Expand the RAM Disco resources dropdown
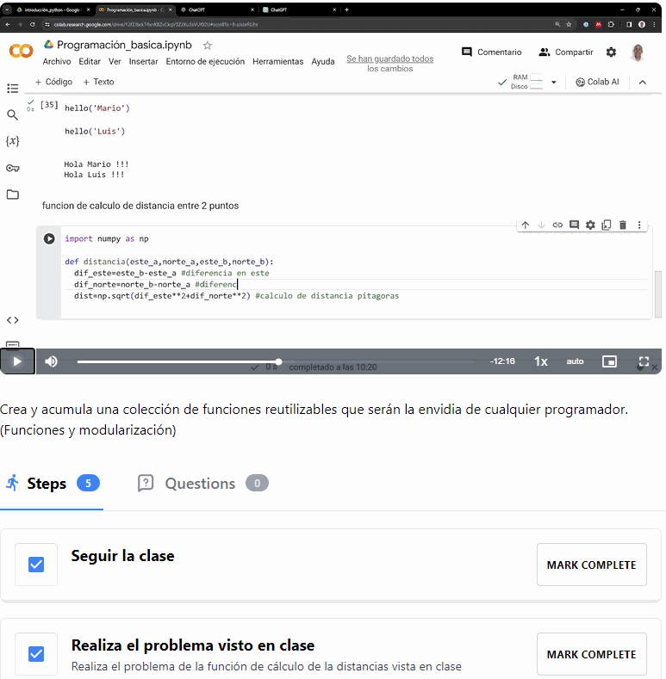The height and width of the screenshot is (679, 666). coord(554,83)
